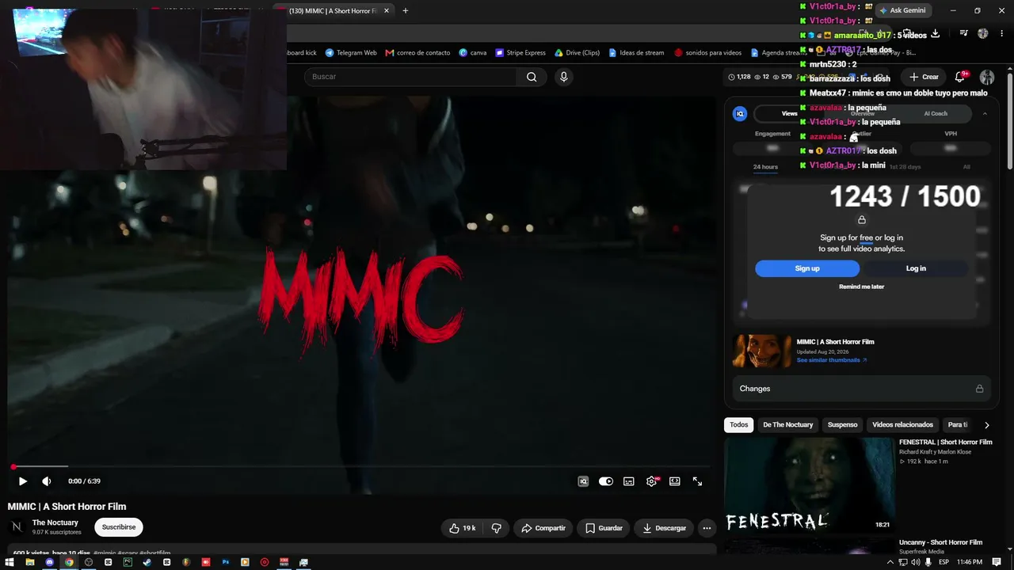Collapse the vidIQ analytics panel
1014x570 pixels.
[985, 113]
